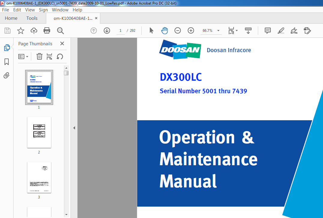Open the View menu
323x218 pixels.
pos(30,10)
